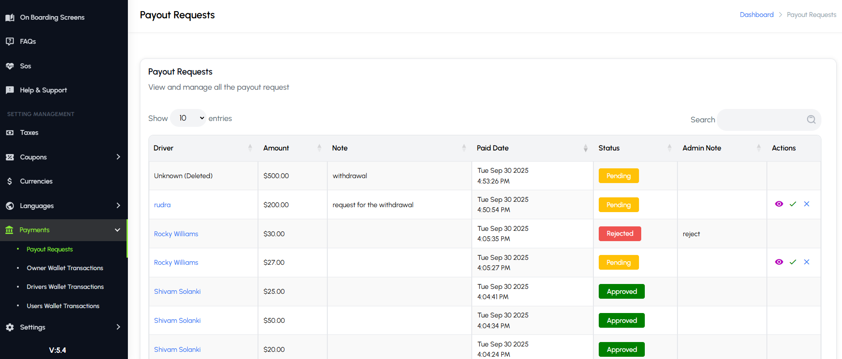Image resolution: width=842 pixels, height=359 pixels.
Task: Click the FAQs question icon in sidebar
Action: pos(10,42)
